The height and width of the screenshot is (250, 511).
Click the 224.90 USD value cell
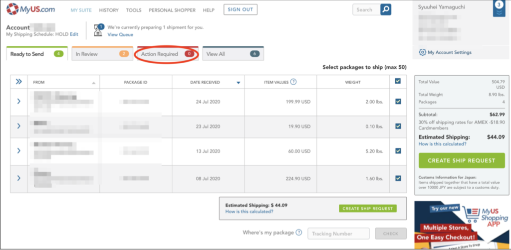click(x=299, y=178)
